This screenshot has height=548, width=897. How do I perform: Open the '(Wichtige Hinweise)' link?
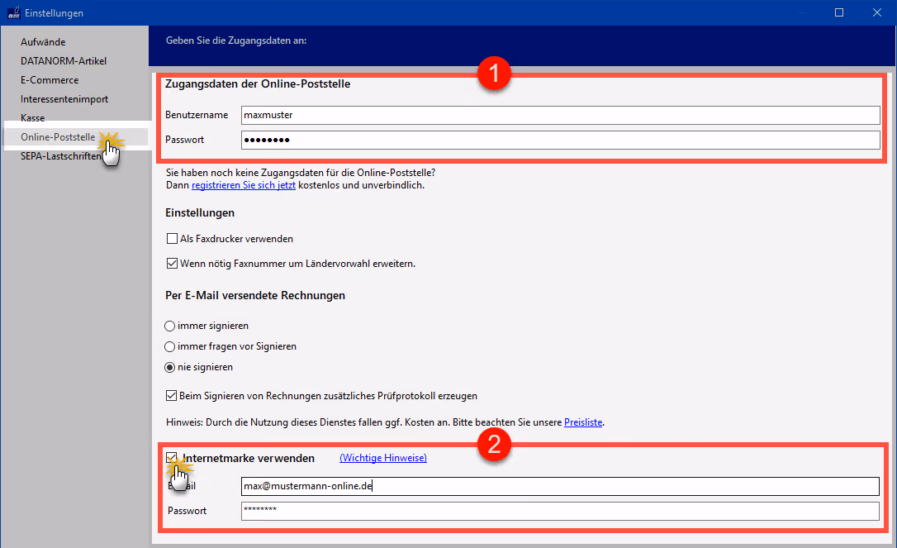click(383, 458)
